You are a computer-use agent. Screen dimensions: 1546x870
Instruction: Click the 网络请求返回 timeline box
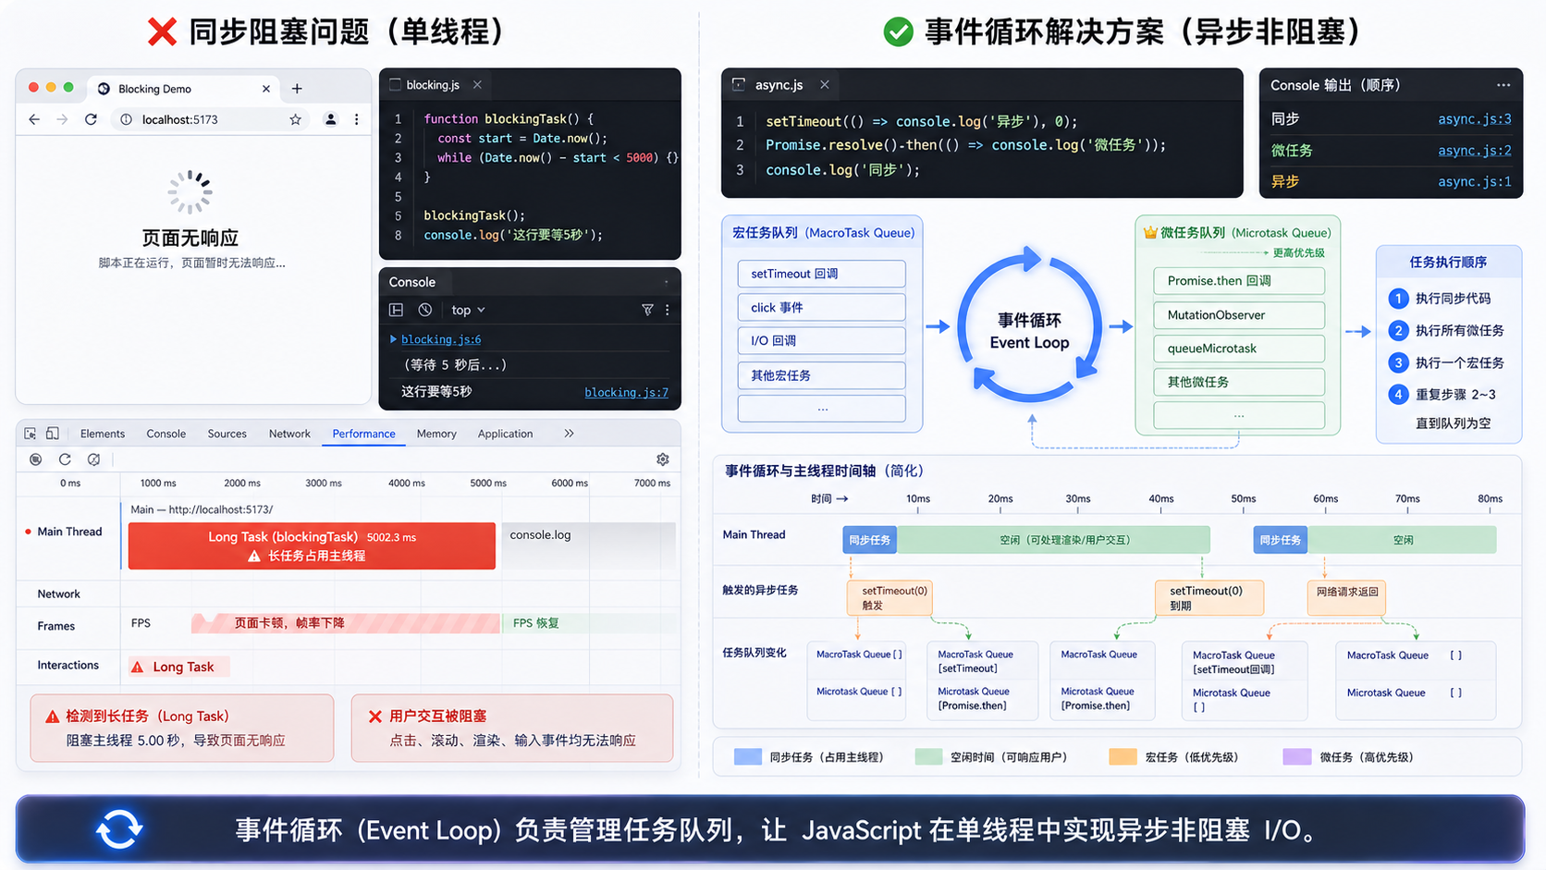pyautogui.click(x=1347, y=597)
